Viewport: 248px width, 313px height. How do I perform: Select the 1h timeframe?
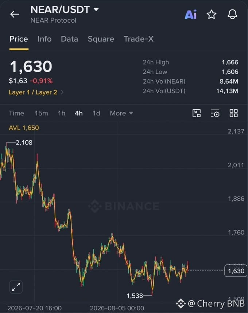(x=62, y=113)
